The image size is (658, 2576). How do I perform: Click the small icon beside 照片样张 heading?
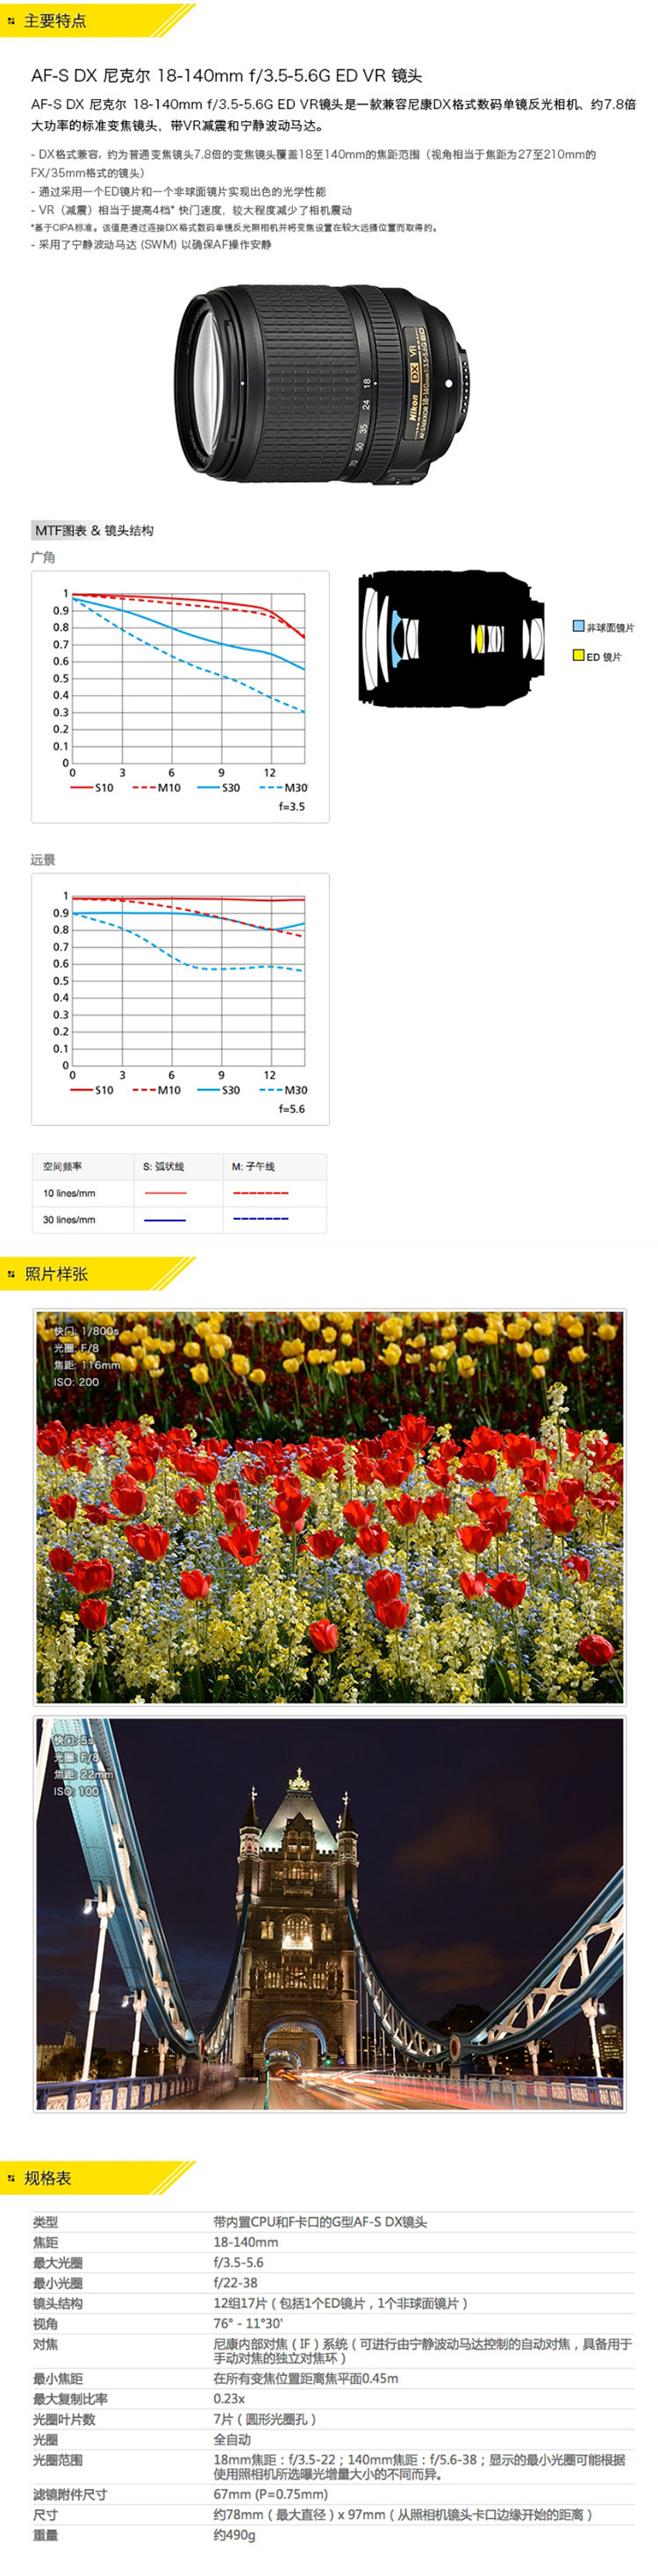pos(12,1274)
